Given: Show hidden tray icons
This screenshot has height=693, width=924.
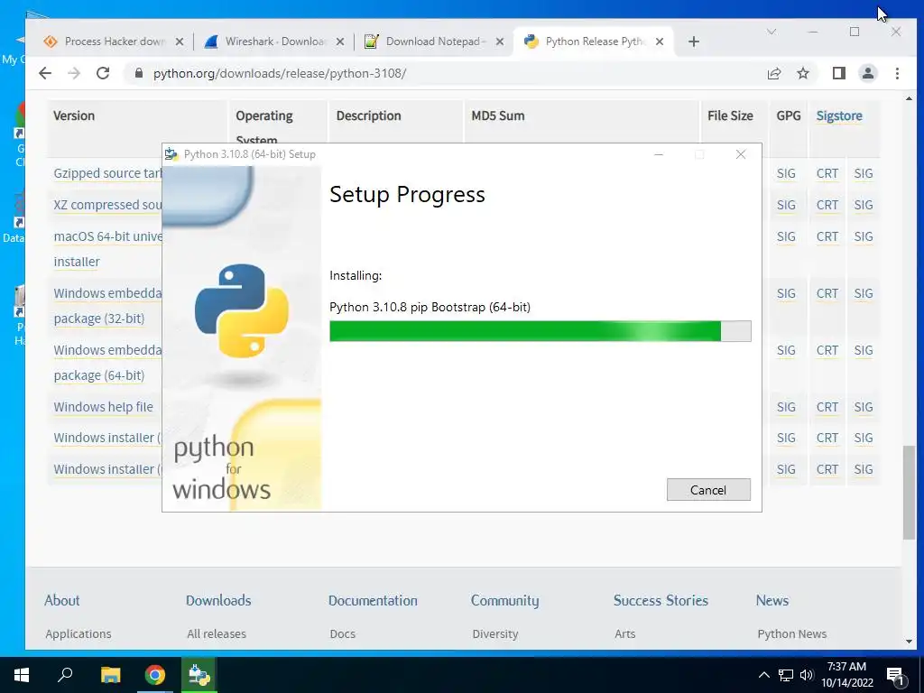Looking at the screenshot, I should 763,675.
